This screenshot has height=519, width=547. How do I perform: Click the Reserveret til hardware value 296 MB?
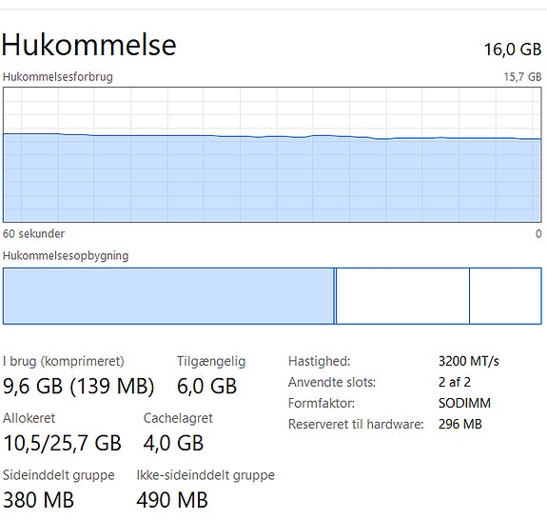[x=460, y=424]
